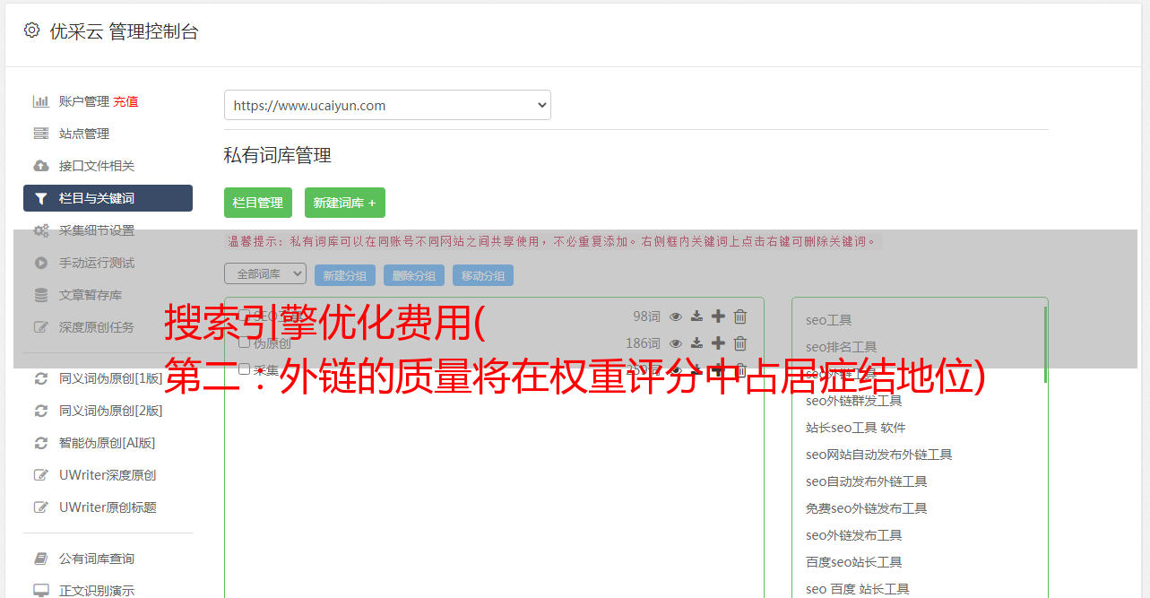This screenshot has height=598, width=1150.
Task: Click the gear icon beside 优采云 管理控制台
Action: [31, 30]
